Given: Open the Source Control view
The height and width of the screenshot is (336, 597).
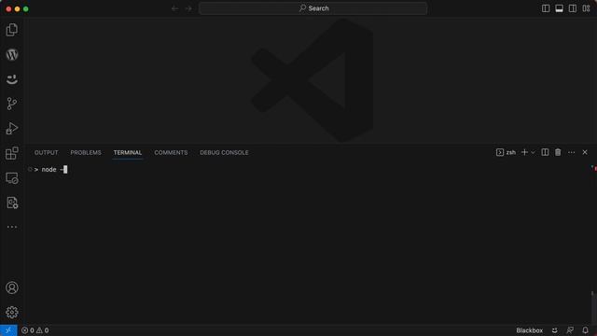Looking at the screenshot, I should (12, 104).
